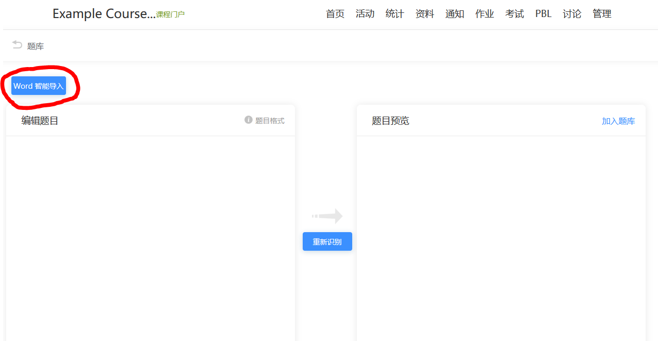Open the 资料 menu item
658x341 pixels.
coord(425,14)
